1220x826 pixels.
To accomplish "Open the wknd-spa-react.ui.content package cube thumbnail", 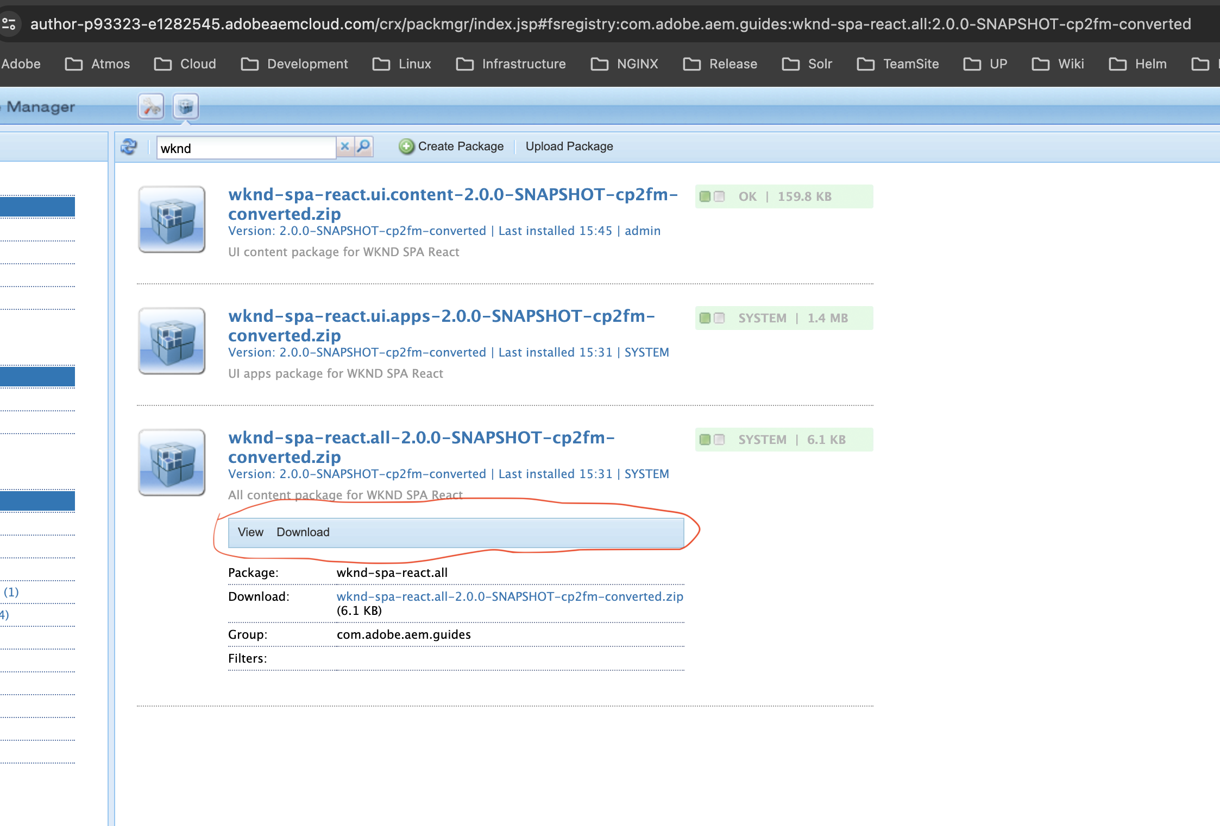I will click(x=171, y=219).
